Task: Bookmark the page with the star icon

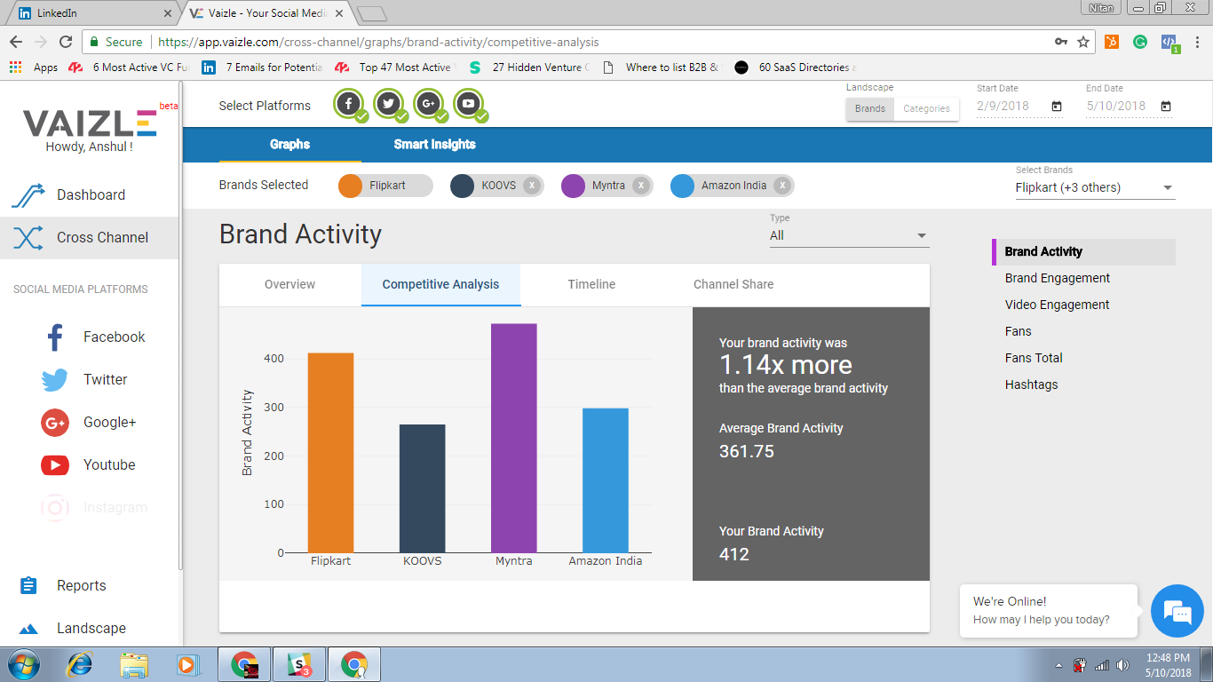Action: coord(1083,42)
